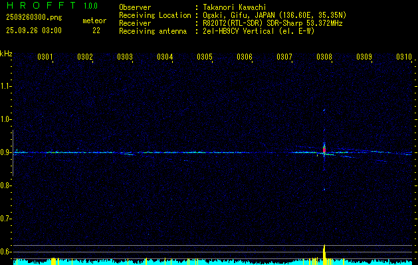Image resolution: width=418 pixels, height=265 pixels.
Task: Click the 1.1 frequency axis label
Action: [5, 86]
